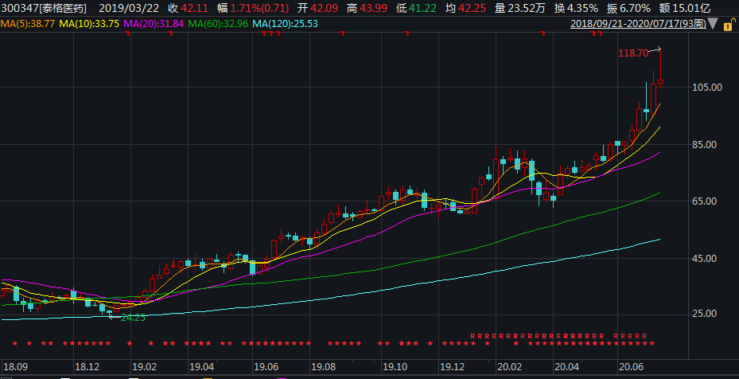739x379 pixels.
Task: Click the 105.00 price axis label
Action: [705, 88]
